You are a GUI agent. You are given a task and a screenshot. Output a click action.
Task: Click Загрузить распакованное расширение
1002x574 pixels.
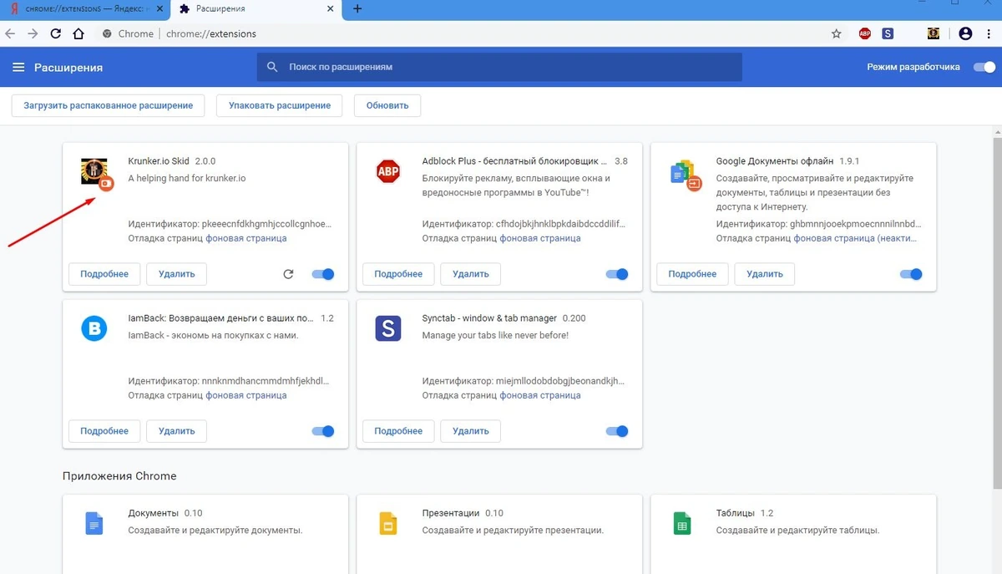coord(108,105)
